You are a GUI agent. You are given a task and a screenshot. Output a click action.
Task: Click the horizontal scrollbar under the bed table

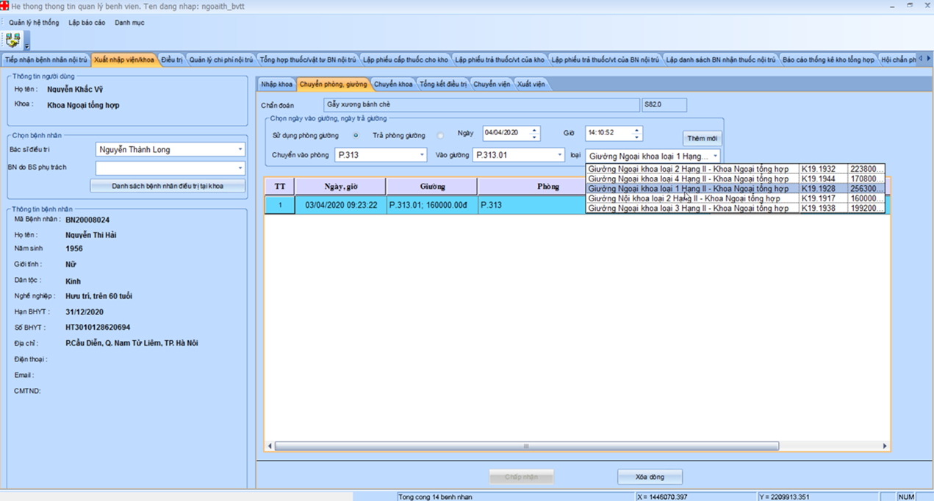coord(526,446)
